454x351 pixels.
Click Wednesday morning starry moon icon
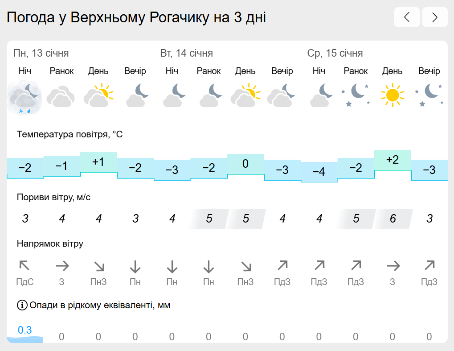(356, 95)
